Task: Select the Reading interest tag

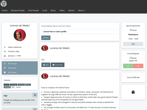Action: (7, 87)
